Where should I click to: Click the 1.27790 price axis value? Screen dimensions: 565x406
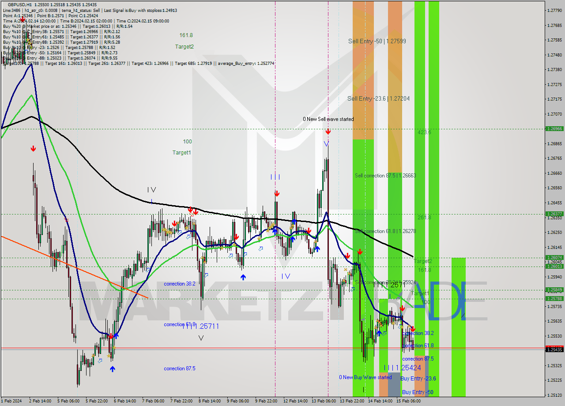coord(554,10)
